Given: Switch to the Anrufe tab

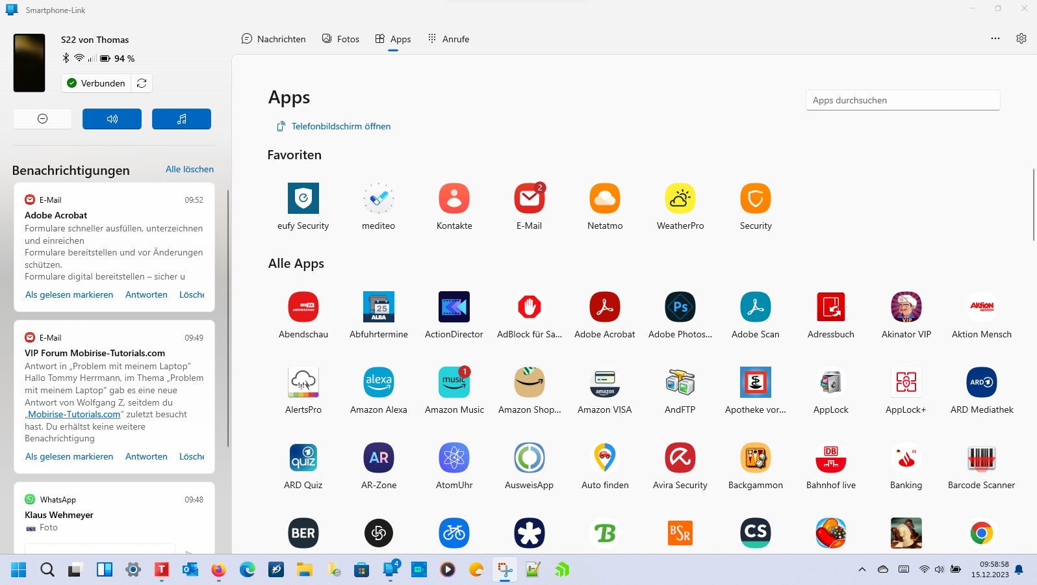Looking at the screenshot, I should point(448,39).
